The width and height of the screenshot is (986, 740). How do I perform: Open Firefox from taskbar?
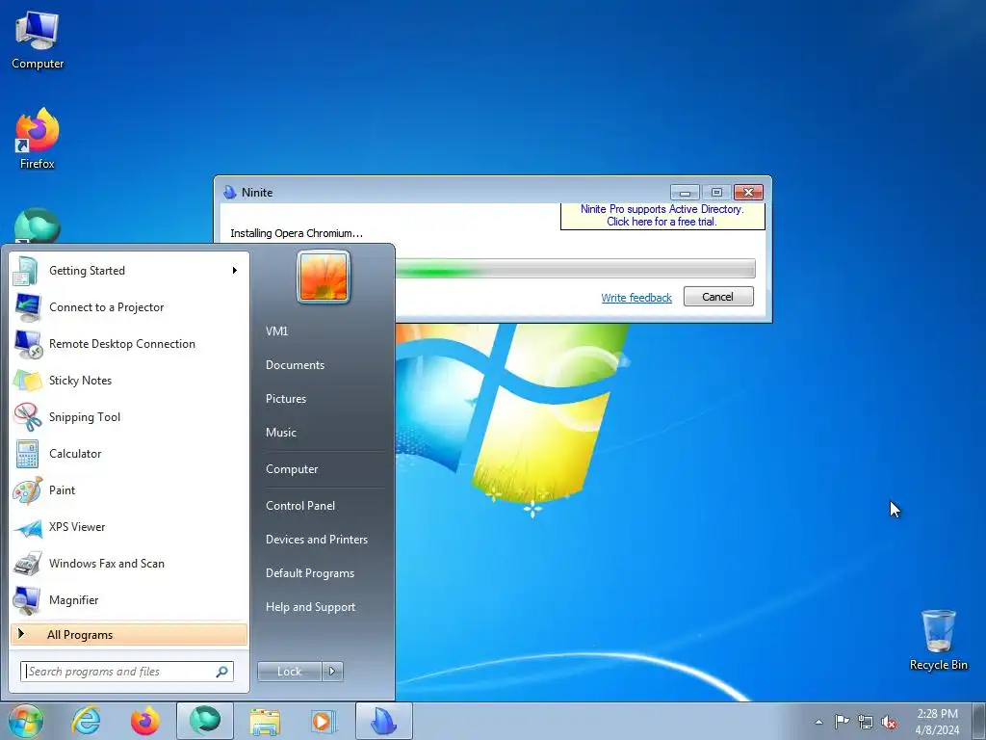click(145, 721)
